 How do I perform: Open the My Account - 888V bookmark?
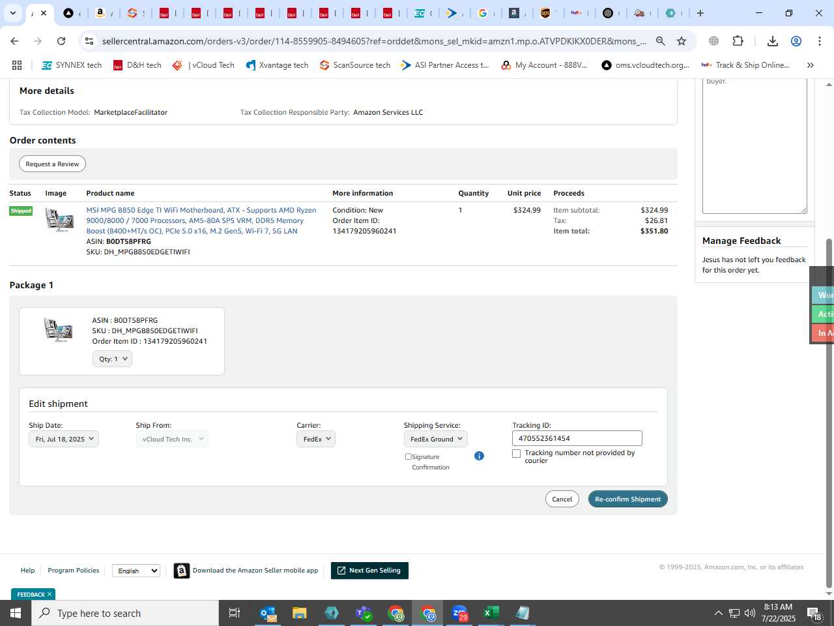point(544,65)
